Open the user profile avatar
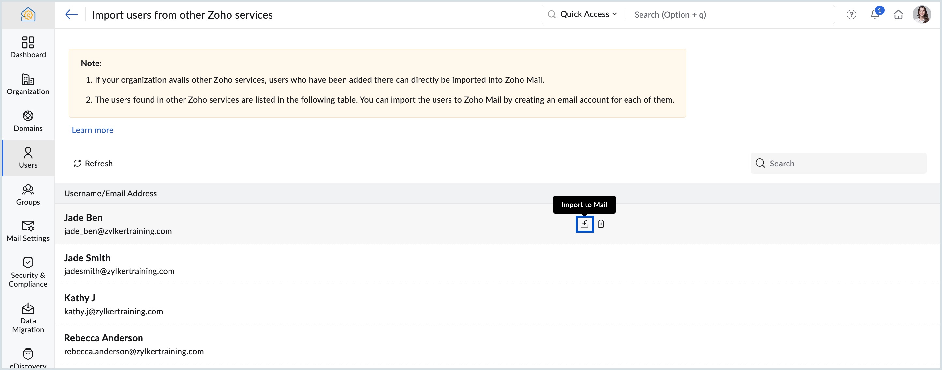Screen dimensions: 942x370 pos(921,15)
